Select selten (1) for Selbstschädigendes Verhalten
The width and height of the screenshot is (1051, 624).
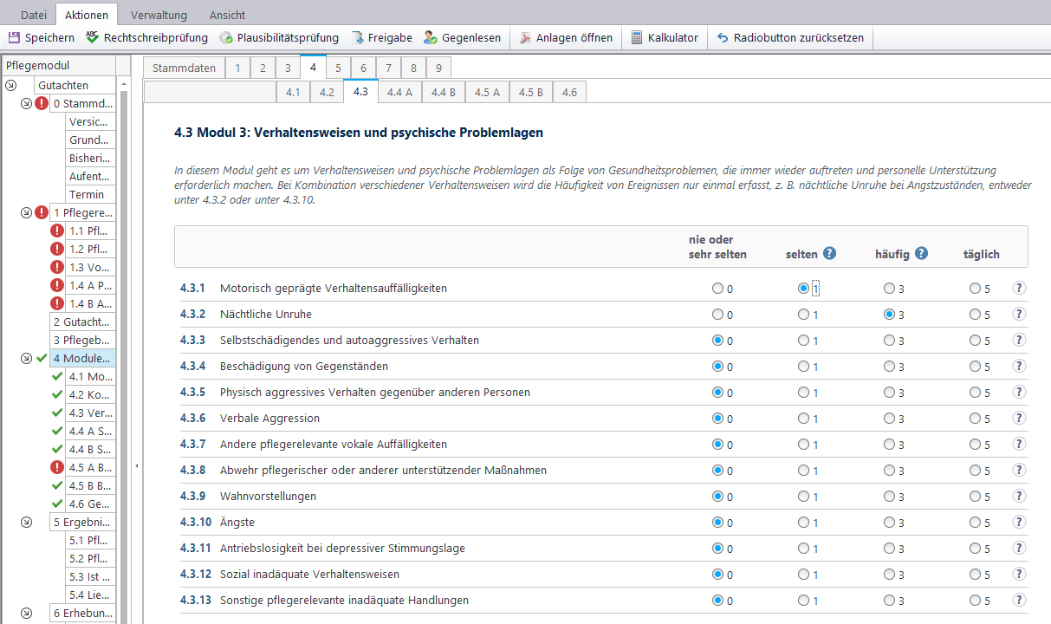pos(804,341)
